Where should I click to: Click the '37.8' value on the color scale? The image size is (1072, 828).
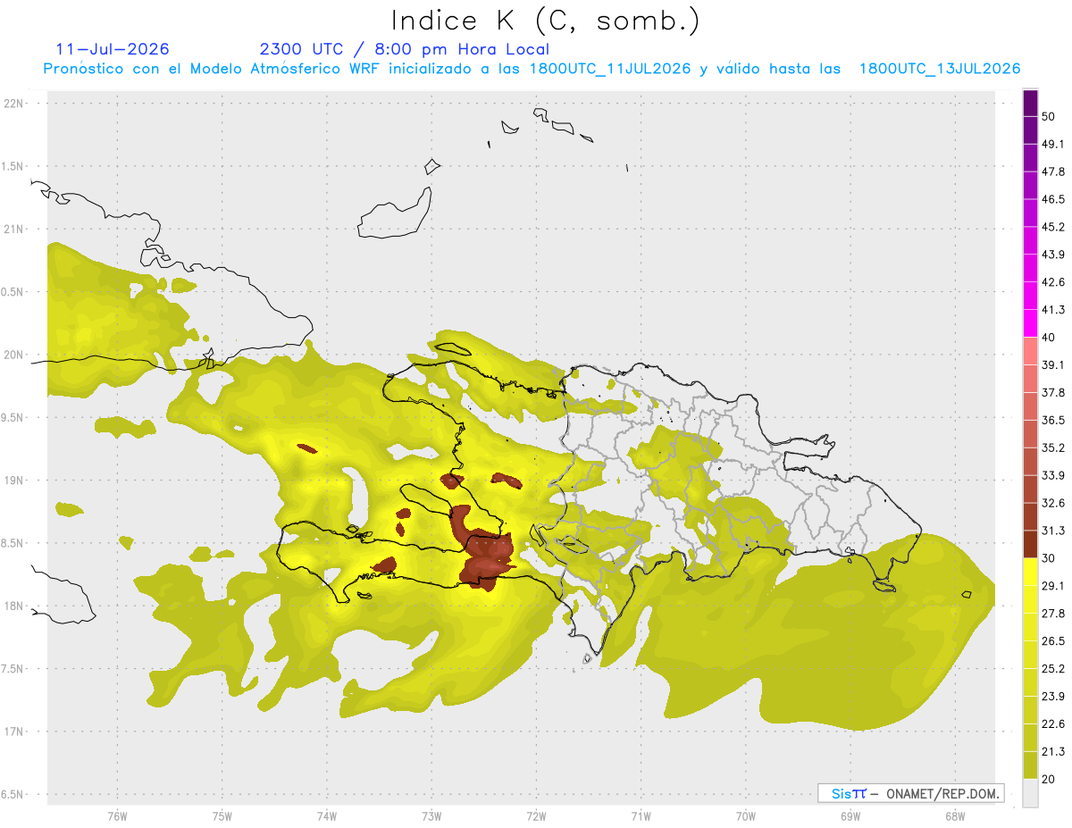coord(1053,392)
